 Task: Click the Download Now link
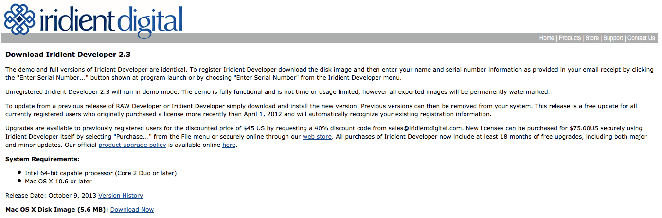point(132,210)
